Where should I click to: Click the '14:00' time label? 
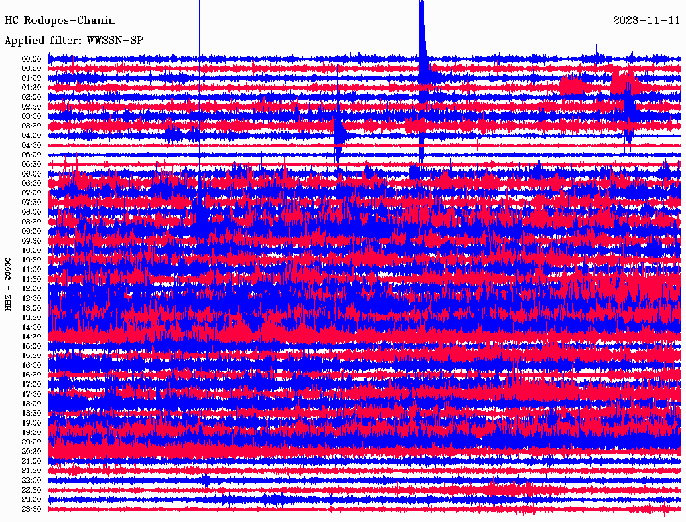31,327
